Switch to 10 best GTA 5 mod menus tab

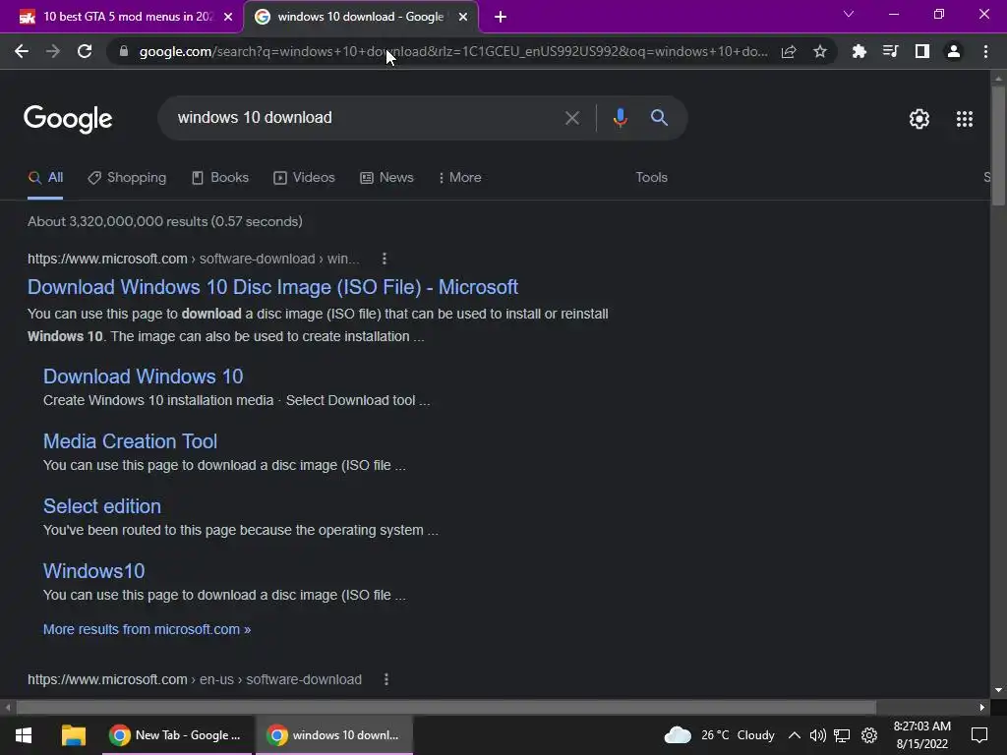point(121,17)
